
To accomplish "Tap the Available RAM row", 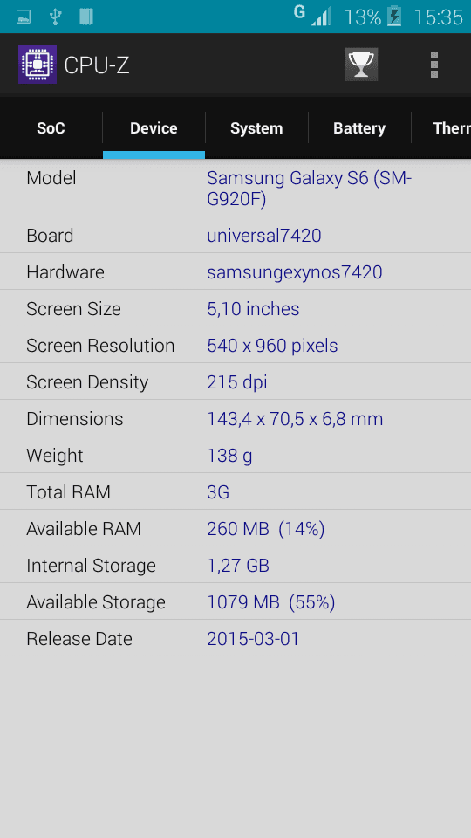I will click(x=235, y=529).
